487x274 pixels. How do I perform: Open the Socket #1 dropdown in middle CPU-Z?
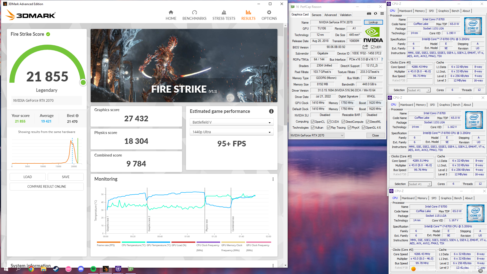420,184
